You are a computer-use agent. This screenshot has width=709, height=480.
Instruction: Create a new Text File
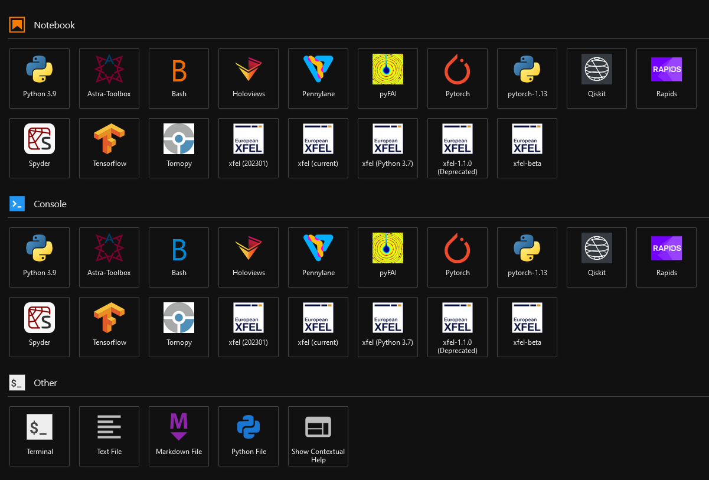pos(109,436)
